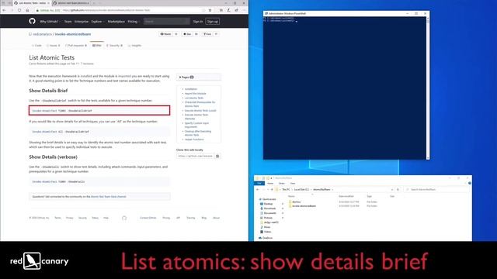
Task: Click the Fork button on repository
Action: [207, 34]
